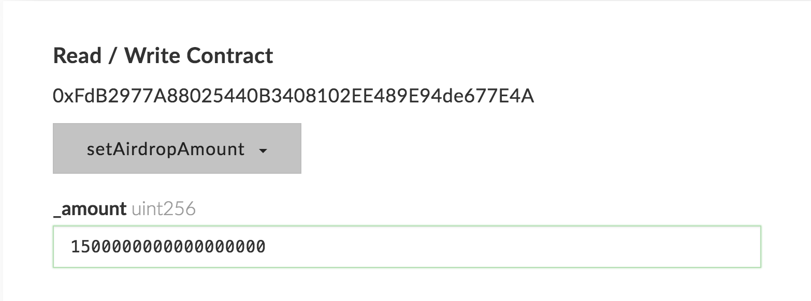Click the leading digits 15 in amount field
This screenshot has height=301, width=811.
81,247
